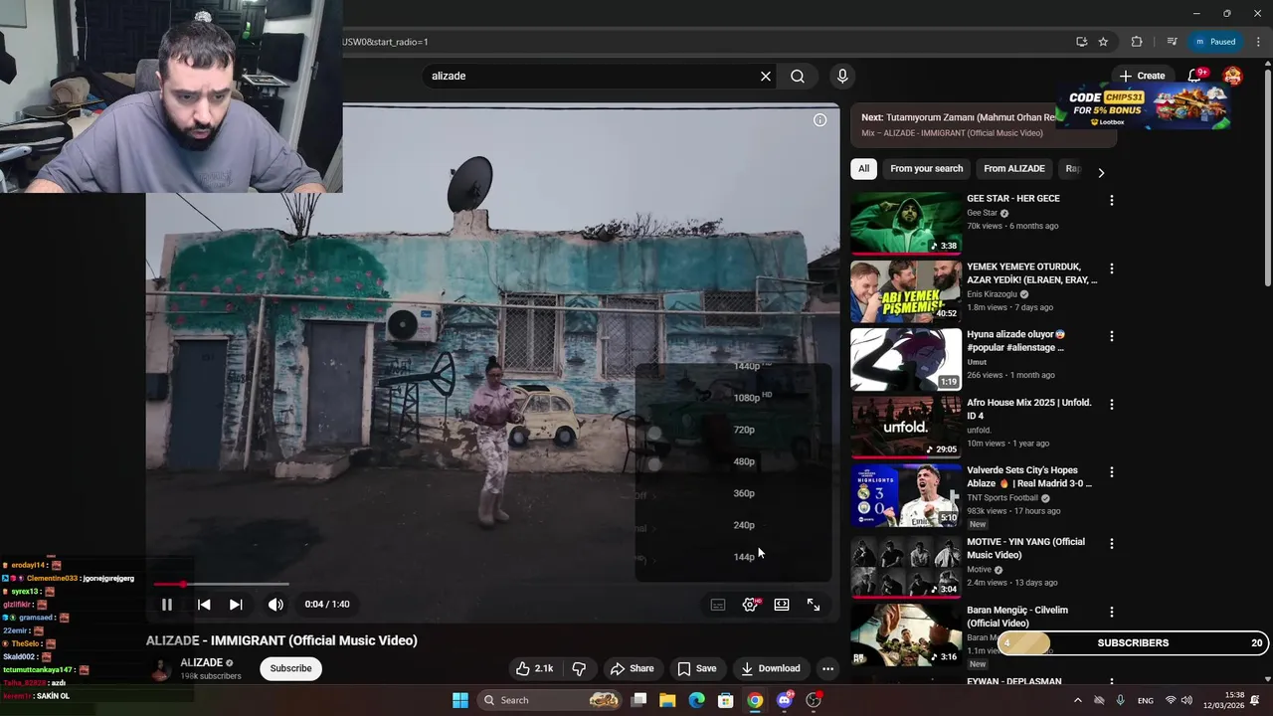
Task: Open Chrome three-dot menu
Action: tap(1258, 42)
